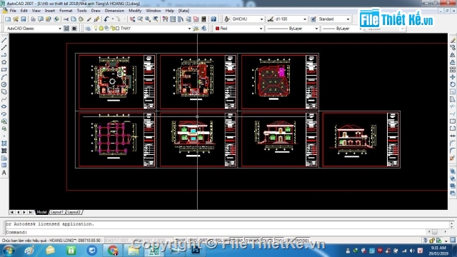
Task: Toggle ORTHO mode in status bar
Action: point(204,241)
